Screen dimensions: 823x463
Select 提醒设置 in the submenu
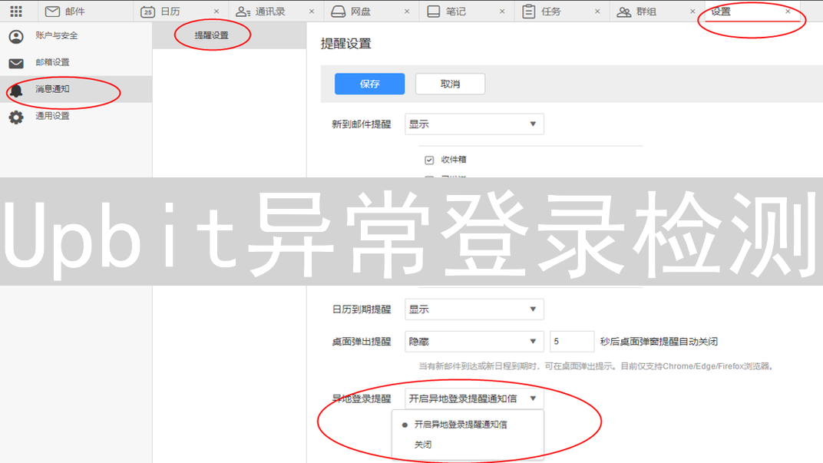click(x=230, y=35)
